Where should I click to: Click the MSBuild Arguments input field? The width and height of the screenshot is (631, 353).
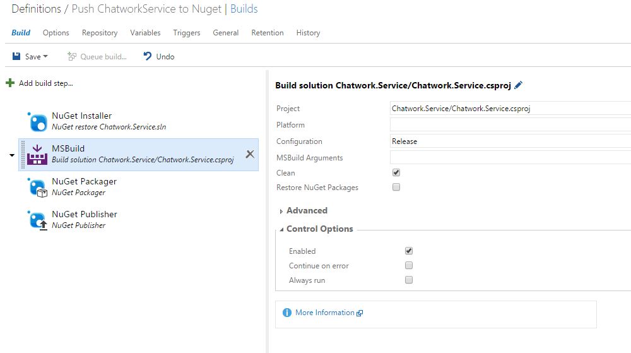pyautogui.click(x=510, y=157)
